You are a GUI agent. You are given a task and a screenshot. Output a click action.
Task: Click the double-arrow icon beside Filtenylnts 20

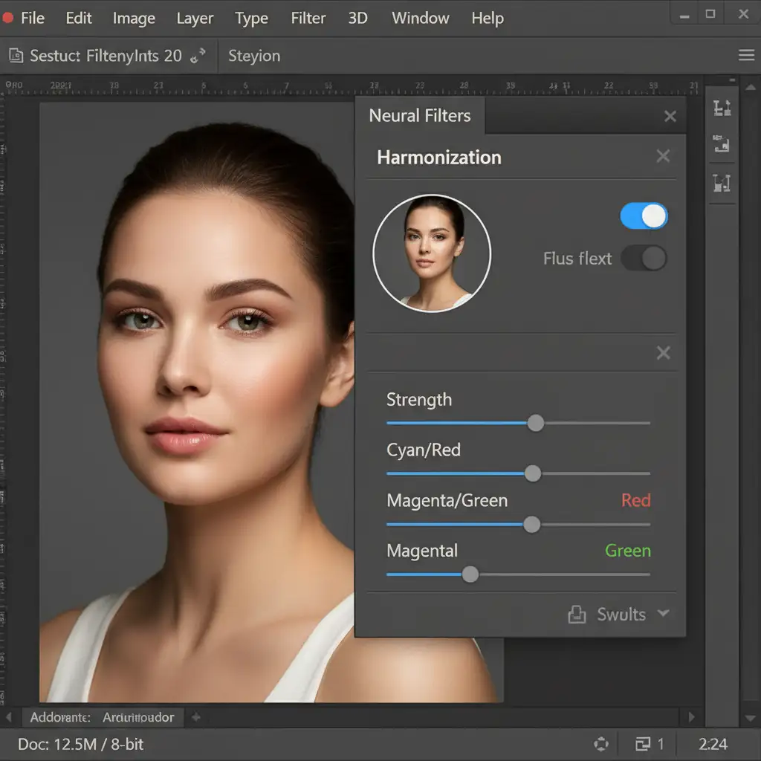(198, 56)
